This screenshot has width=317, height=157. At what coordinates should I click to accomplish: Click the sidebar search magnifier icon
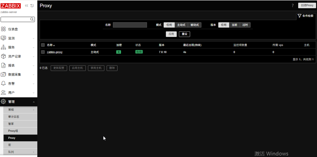[32, 19]
